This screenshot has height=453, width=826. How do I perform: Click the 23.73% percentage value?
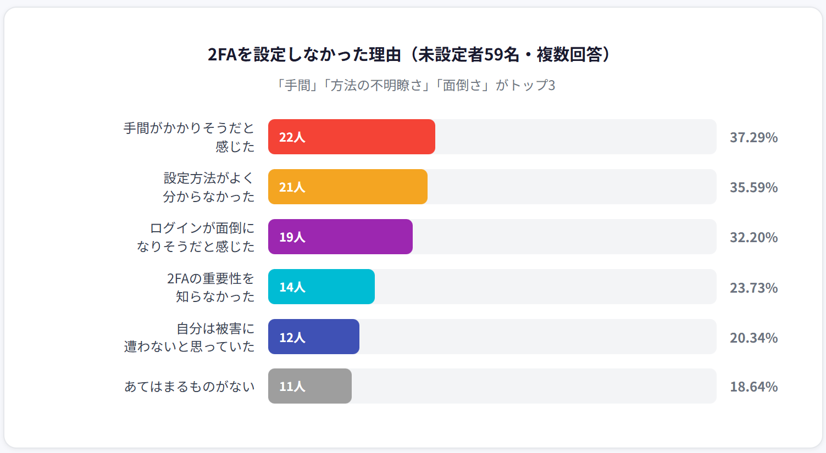753,288
